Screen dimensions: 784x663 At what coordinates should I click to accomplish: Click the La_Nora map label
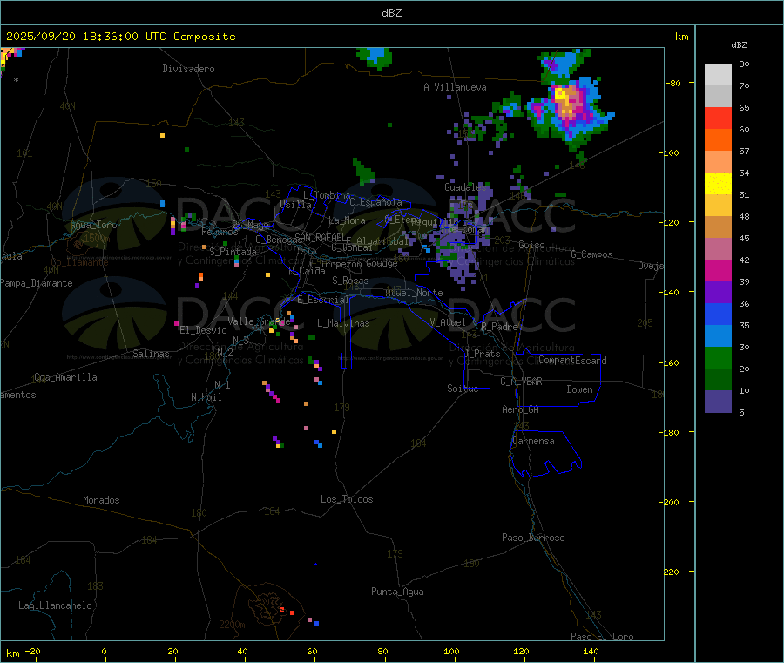click(x=347, y=220)
